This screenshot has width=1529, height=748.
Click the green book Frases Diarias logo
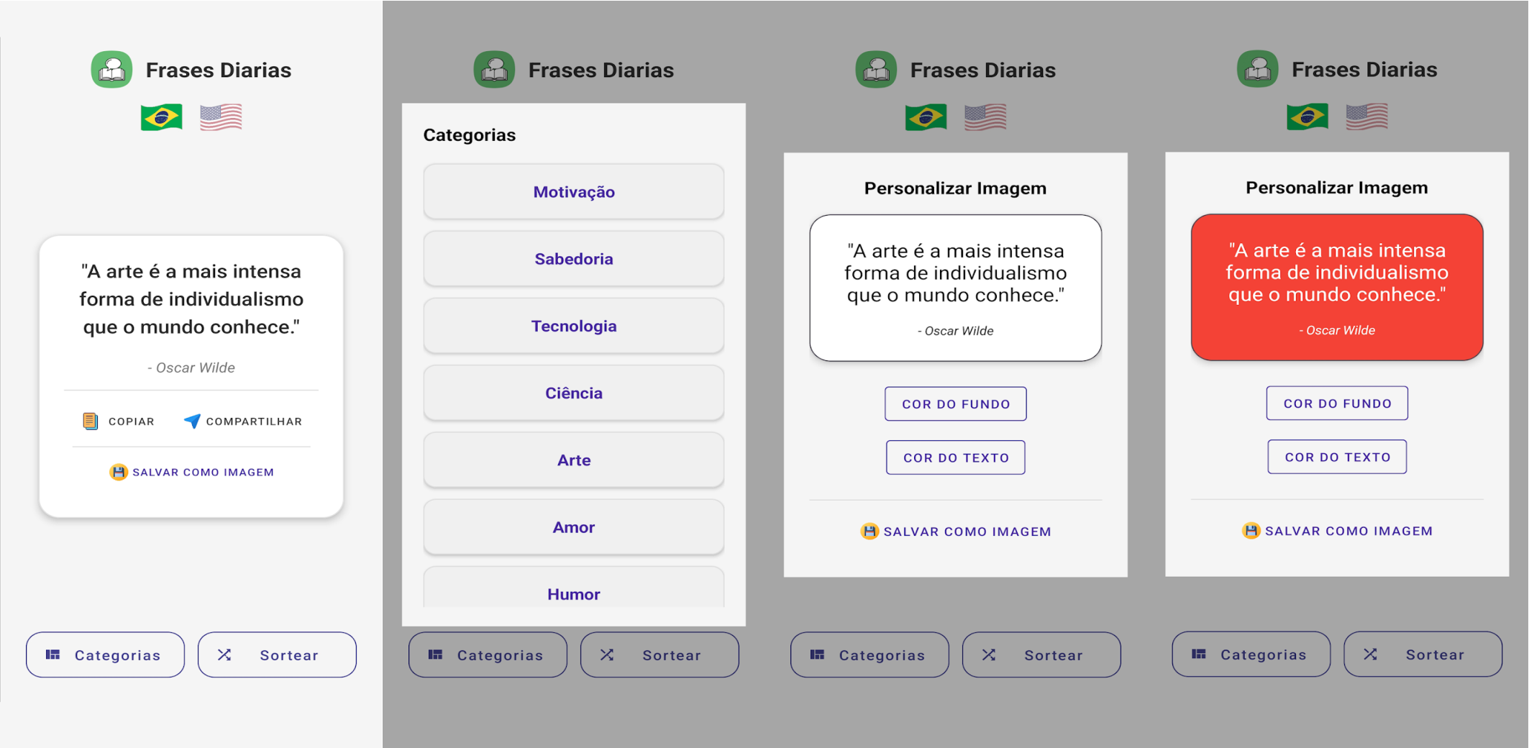point(111,68)
